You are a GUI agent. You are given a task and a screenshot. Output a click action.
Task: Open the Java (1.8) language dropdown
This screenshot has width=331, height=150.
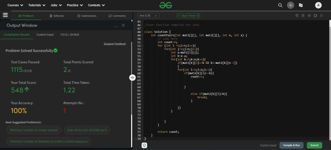[x=148, y=16]
